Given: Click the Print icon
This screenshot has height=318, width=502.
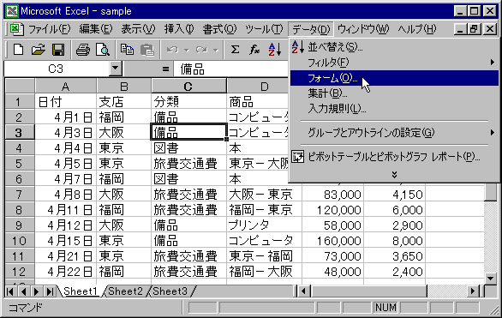Looking at the screenshot, I should 82,50.
